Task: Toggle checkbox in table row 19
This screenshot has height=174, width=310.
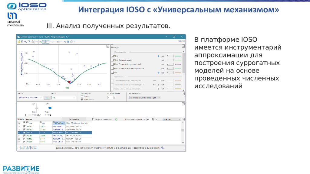Action: [x=24, y=129]
